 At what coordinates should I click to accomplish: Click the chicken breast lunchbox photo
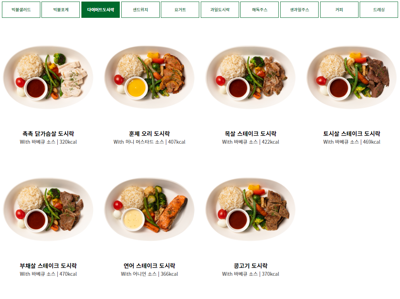48,77
